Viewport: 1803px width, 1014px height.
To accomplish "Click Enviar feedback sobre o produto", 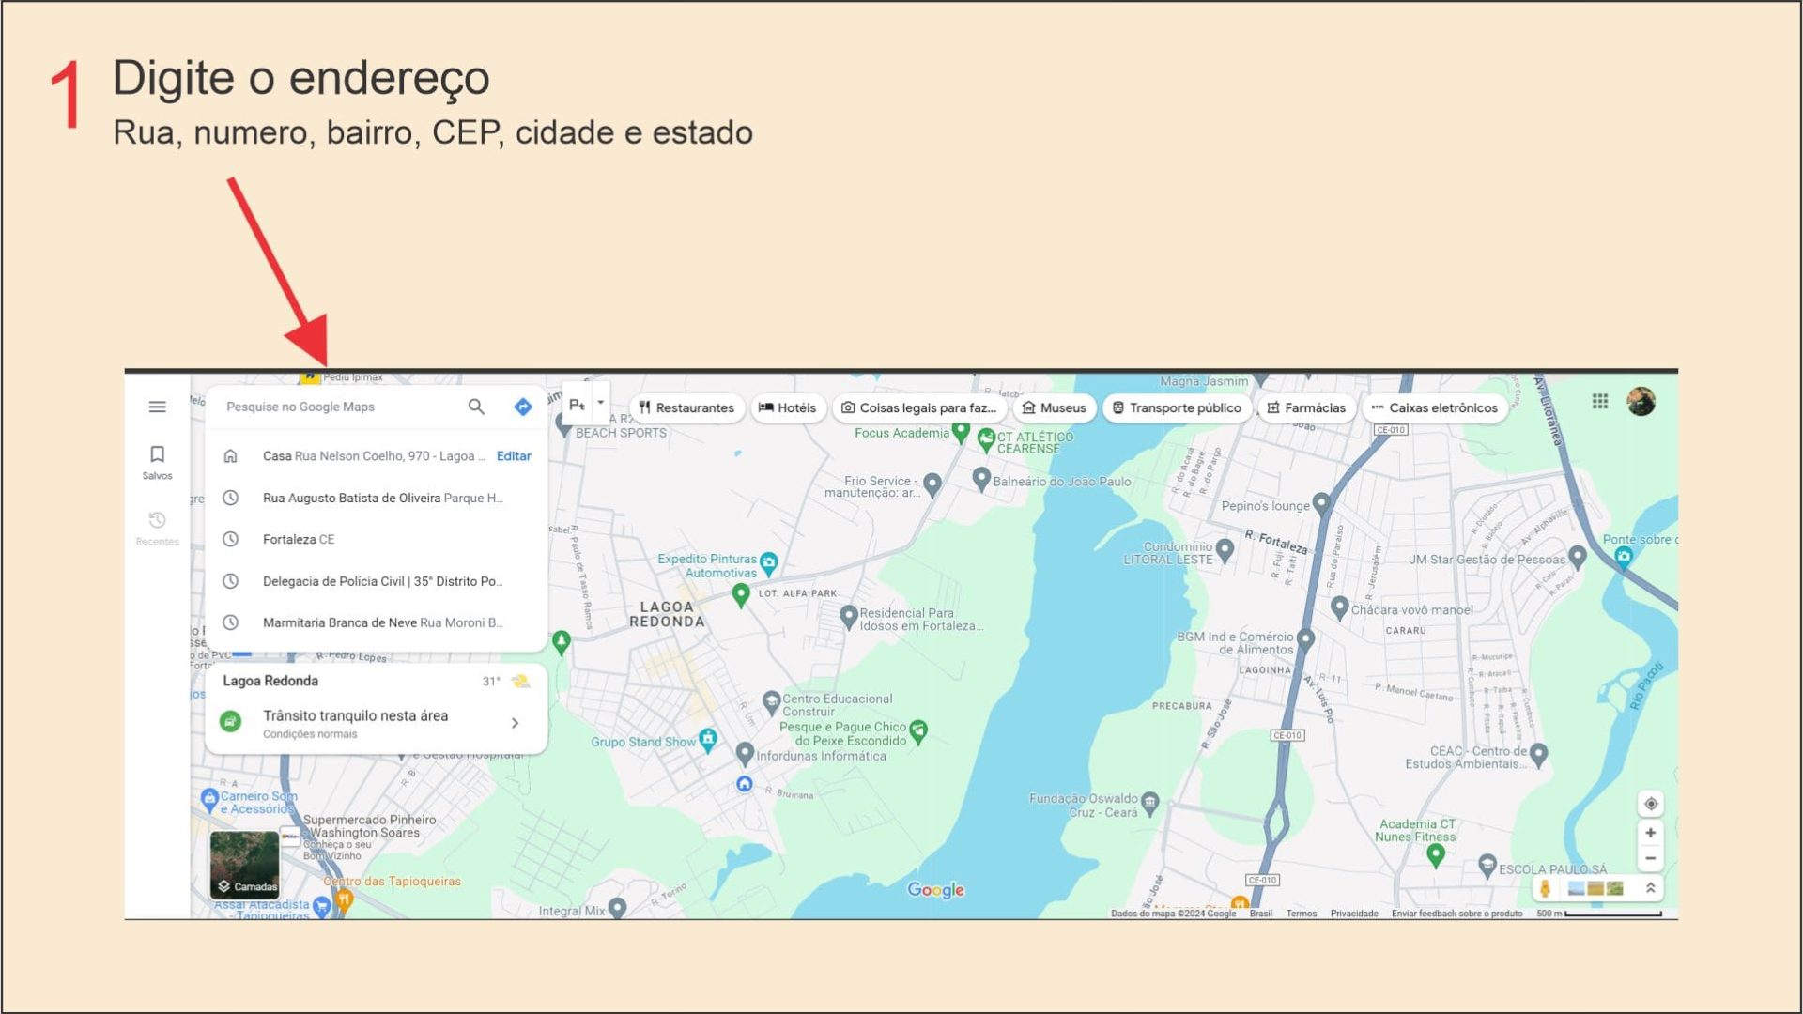I will (x=1457, y=914).
